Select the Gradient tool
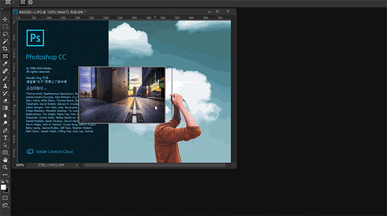The height and width of the screenshot is (216, 387). coord(5,108)
